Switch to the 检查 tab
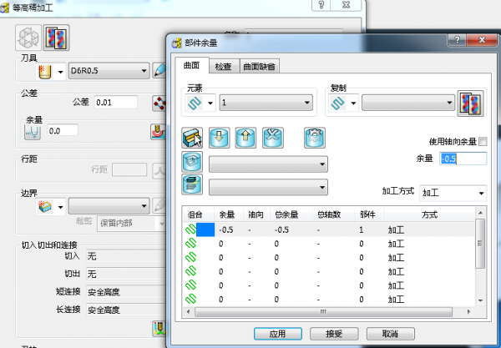 point(224,67)
